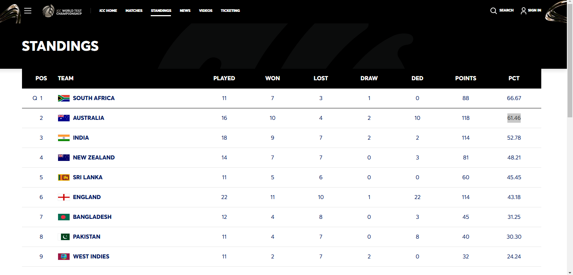Screen dimensions: 573x275
Task: Click the Search text label
Action: (x=506, y=10)
